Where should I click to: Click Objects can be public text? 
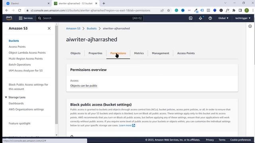[84, 86]
